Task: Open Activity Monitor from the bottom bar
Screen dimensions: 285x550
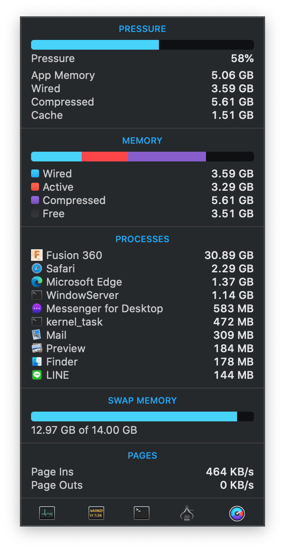Action: point(47,513)
